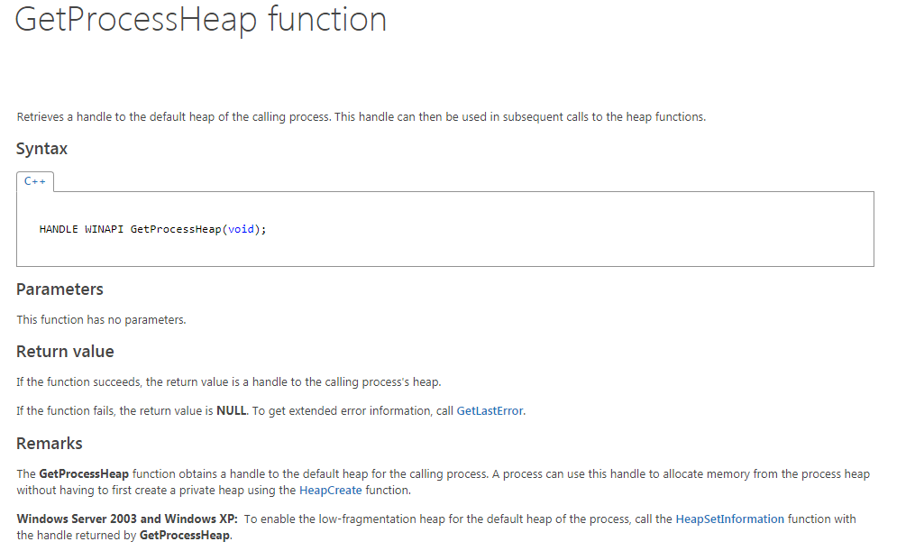Click the GetProcessHeap function page title
915x551 pixels.
tap(201, 20)
